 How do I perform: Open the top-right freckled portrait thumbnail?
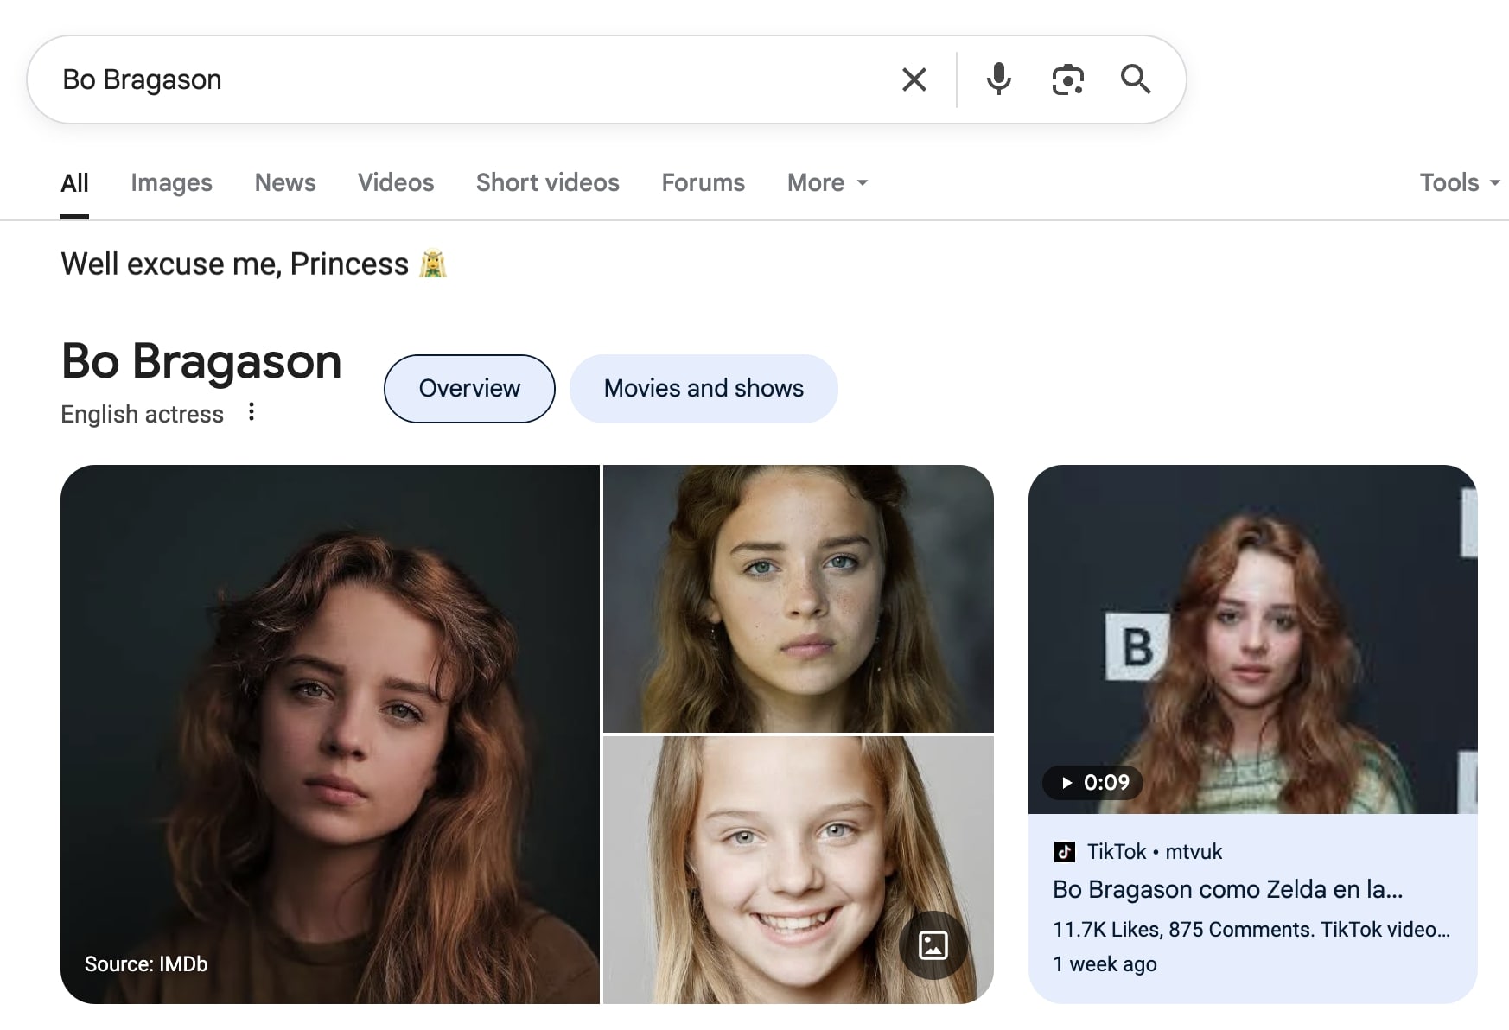[799, 599]
